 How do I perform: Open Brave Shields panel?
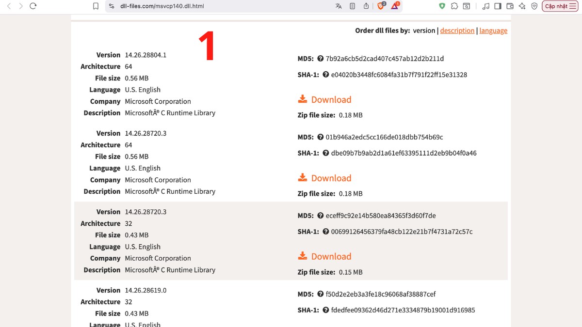click(x=380, y=7)
